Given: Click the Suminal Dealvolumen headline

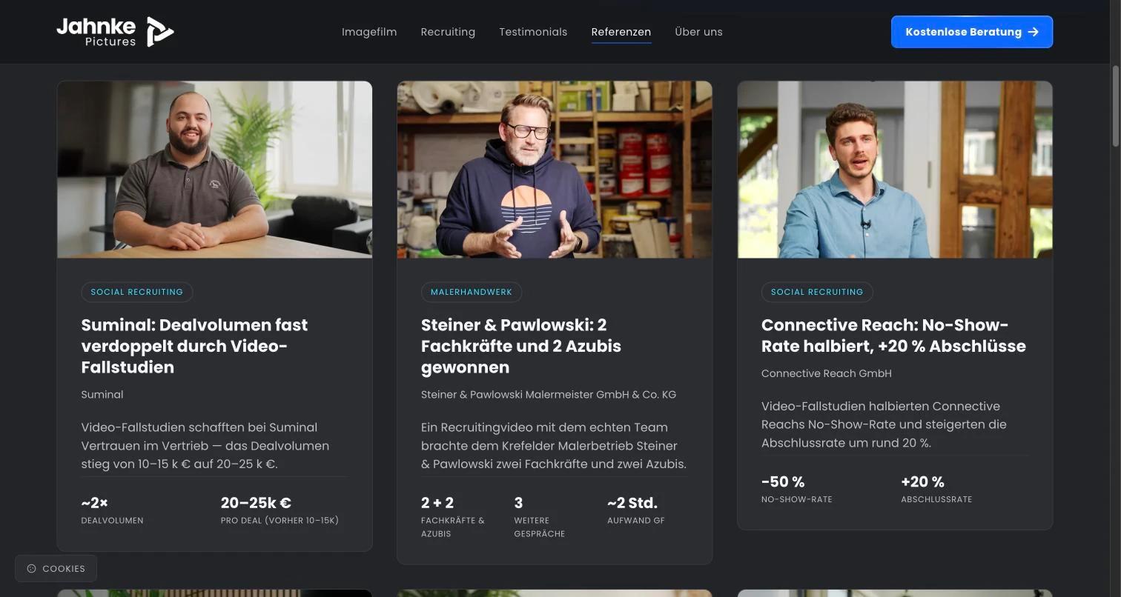Looking at the screenshot, I should 194,346.
